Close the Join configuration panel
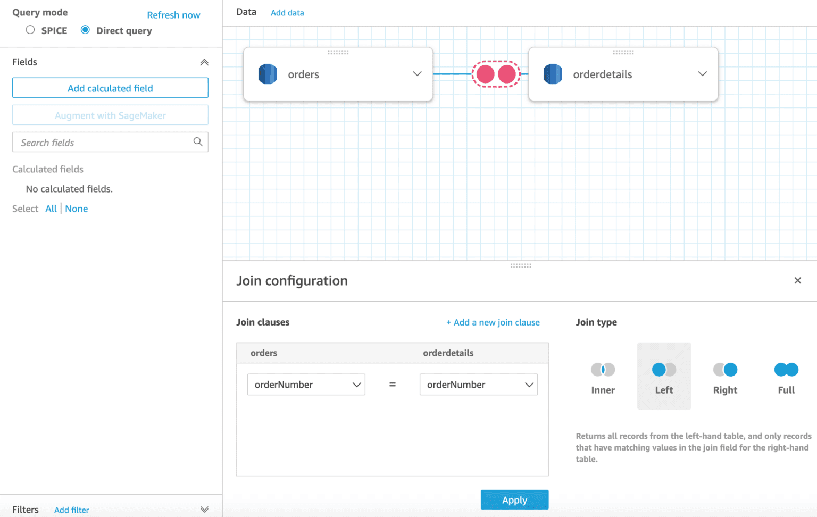 click(797, 280)
